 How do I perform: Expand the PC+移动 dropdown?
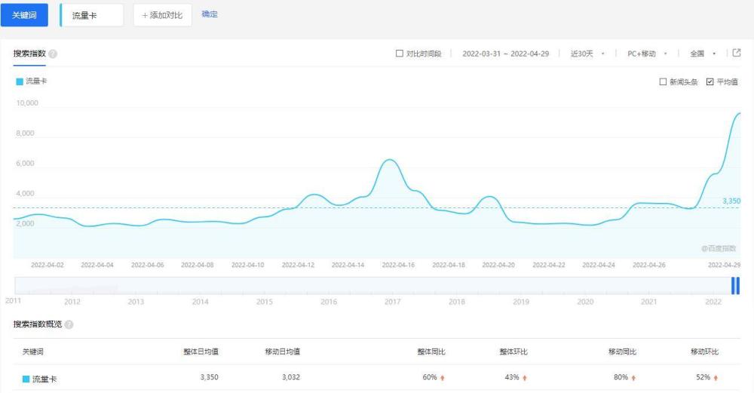point(647,54)
